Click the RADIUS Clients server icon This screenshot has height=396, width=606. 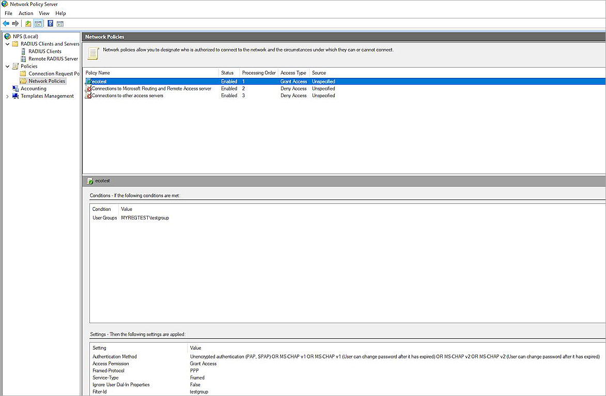coord(23,51)
